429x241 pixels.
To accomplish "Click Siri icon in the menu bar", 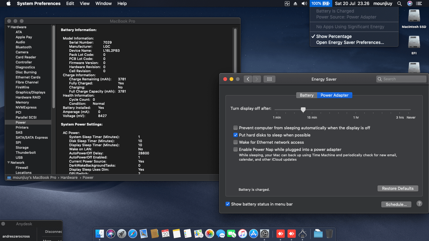I will click(410, 3).
